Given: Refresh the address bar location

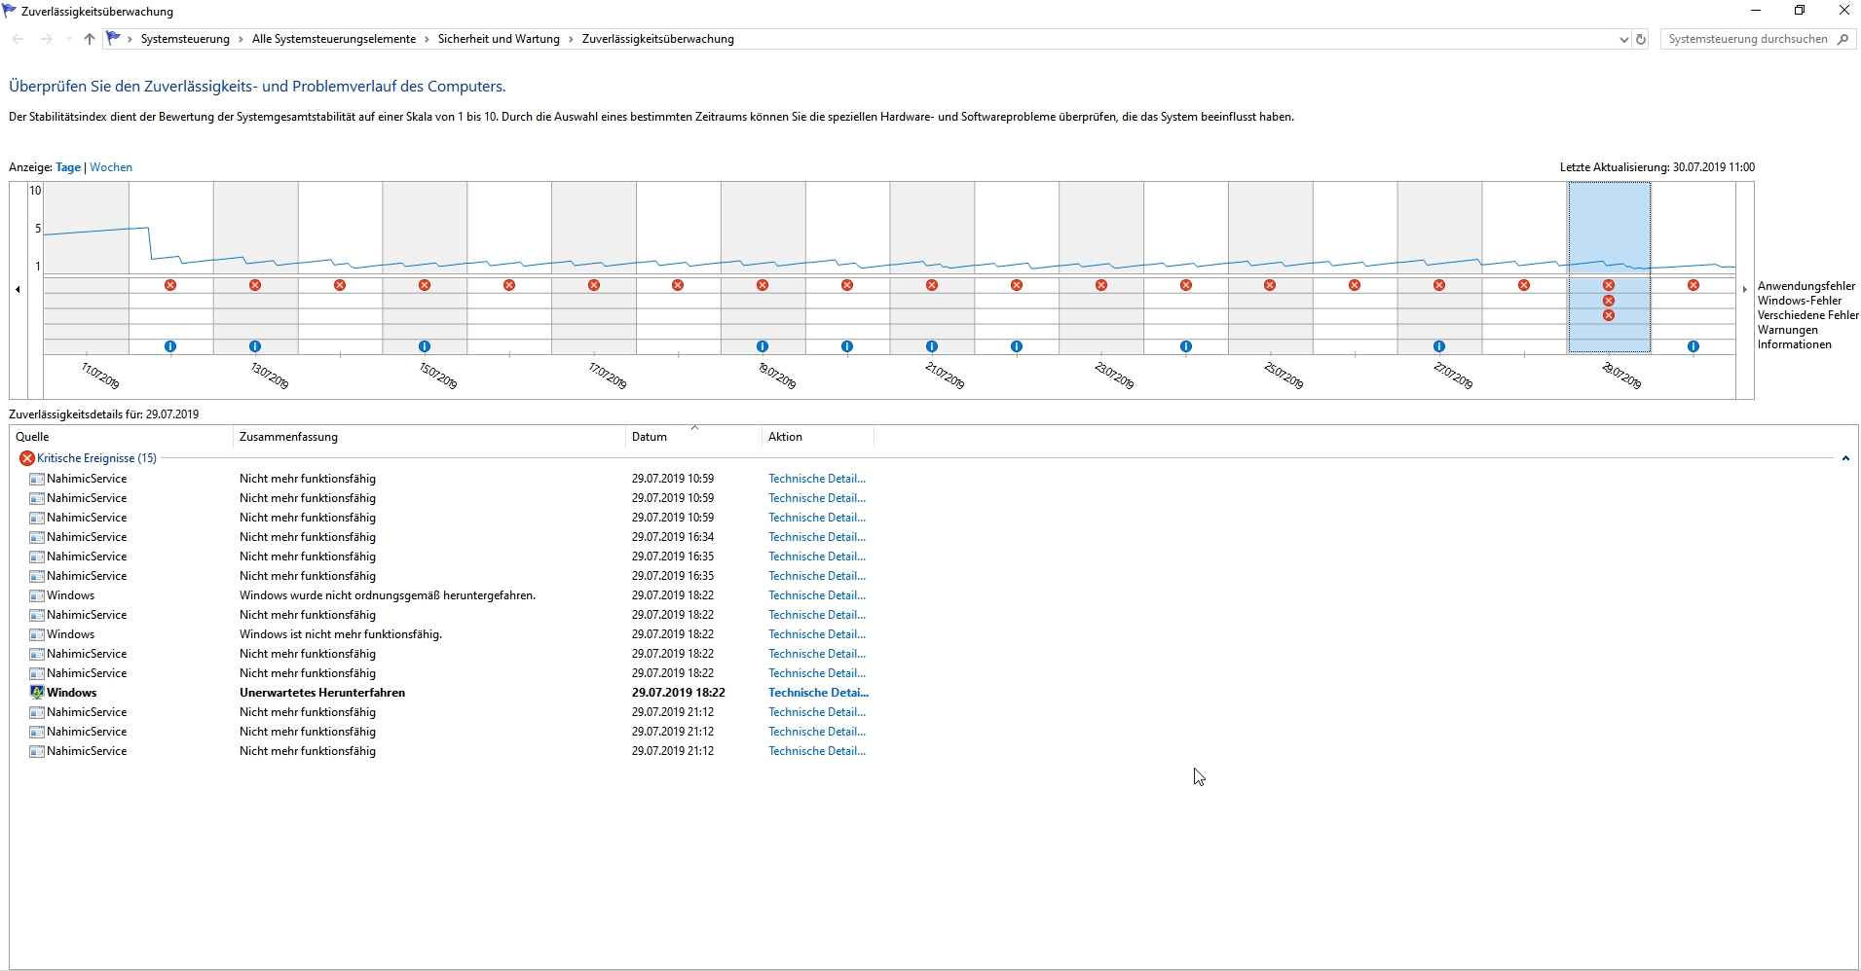Looking at the screenshot, I should coord(1641,40).
